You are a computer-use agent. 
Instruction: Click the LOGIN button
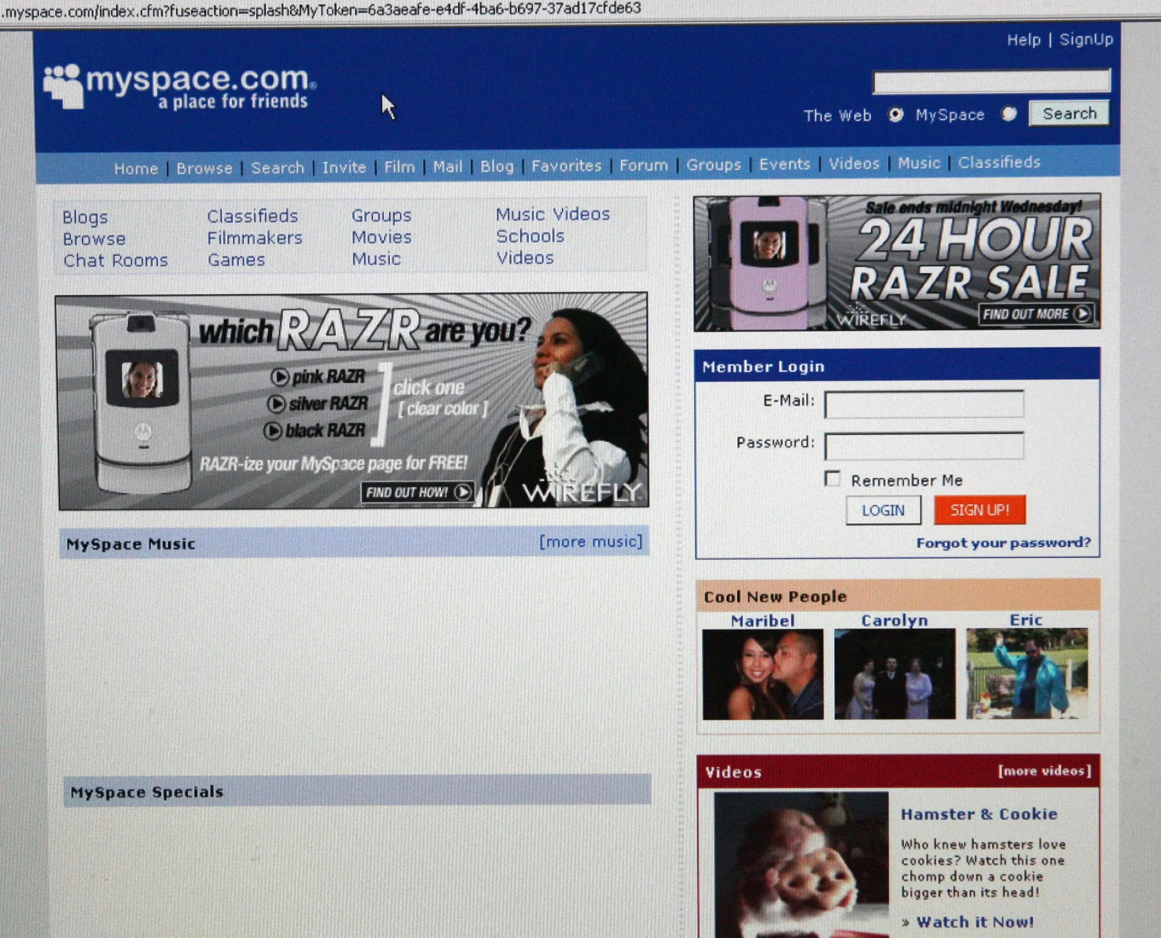883,510
